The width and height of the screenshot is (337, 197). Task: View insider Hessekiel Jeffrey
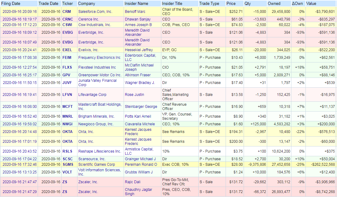[139, 50]
